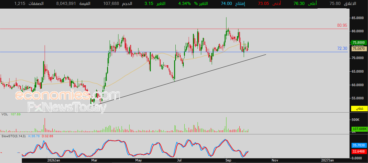Viewport: 368px width, 163px height.
Task: Select the change value 3.15
Action: coord(149,3)
